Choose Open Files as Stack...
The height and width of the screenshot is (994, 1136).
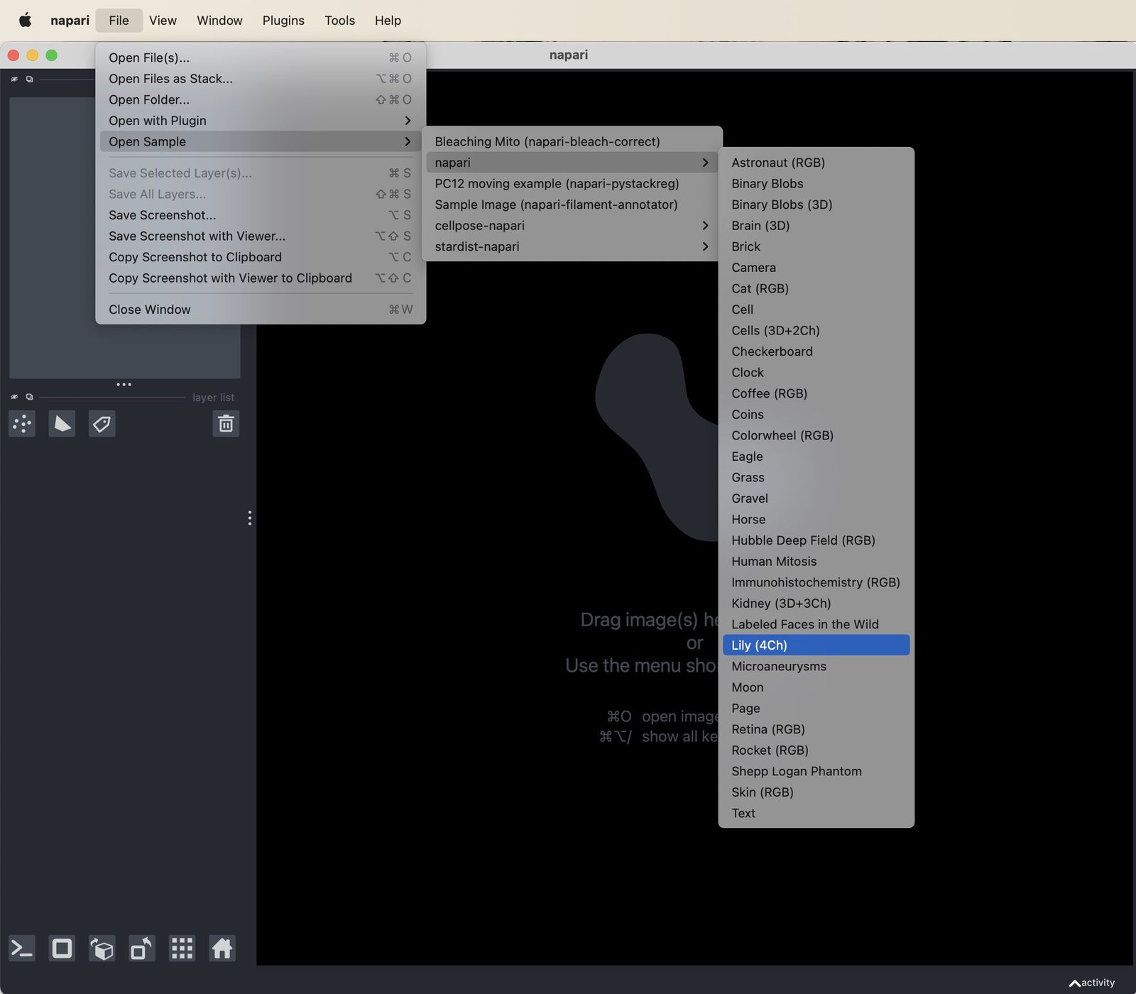click(261, 79)
